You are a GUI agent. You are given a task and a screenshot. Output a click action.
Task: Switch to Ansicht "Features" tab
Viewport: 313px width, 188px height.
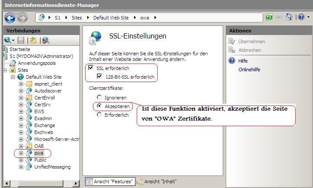click(x=110, y=182)
